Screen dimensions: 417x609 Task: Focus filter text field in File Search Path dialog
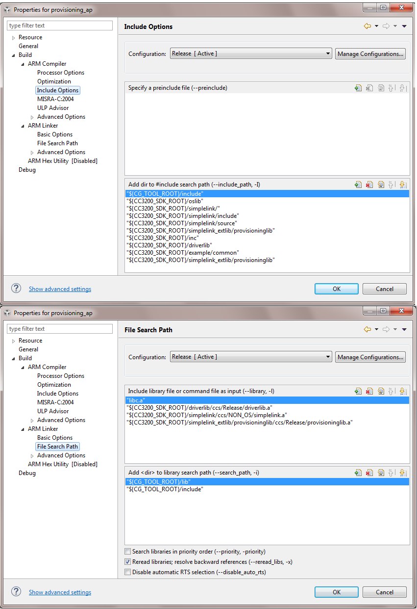pos(60,329)
